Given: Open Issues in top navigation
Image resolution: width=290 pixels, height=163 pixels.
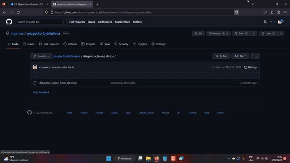Looking at the screenshot, I should (92, 22).
